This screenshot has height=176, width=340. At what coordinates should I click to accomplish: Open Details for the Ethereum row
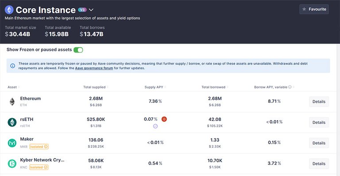coord(319,102)
